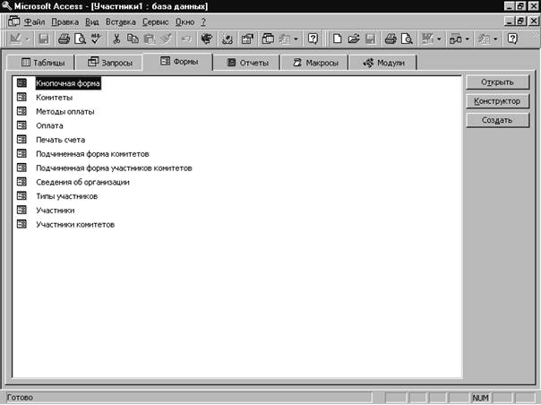Viewport: 541px width, 405px height.
Task: Click the NUM status bar indicator
Action: click(480, 398)
